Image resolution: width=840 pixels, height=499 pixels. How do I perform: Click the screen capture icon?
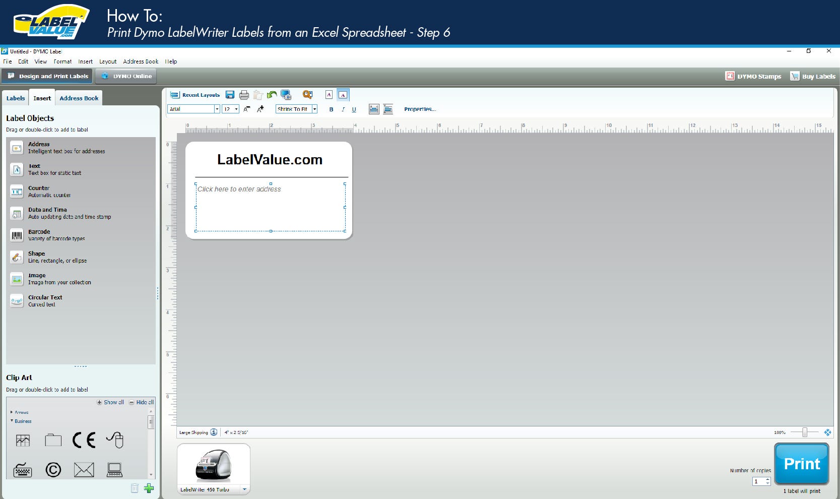point(286,95)
